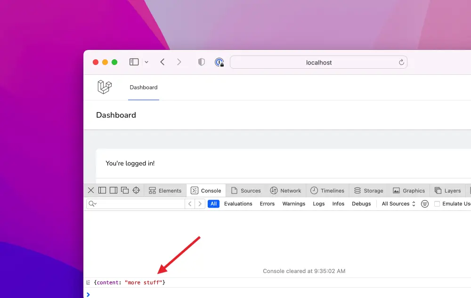Image resolution: width=471 pixels, height=298 pixels.
Task: Reload the localhost page
Action: point(401,62)
